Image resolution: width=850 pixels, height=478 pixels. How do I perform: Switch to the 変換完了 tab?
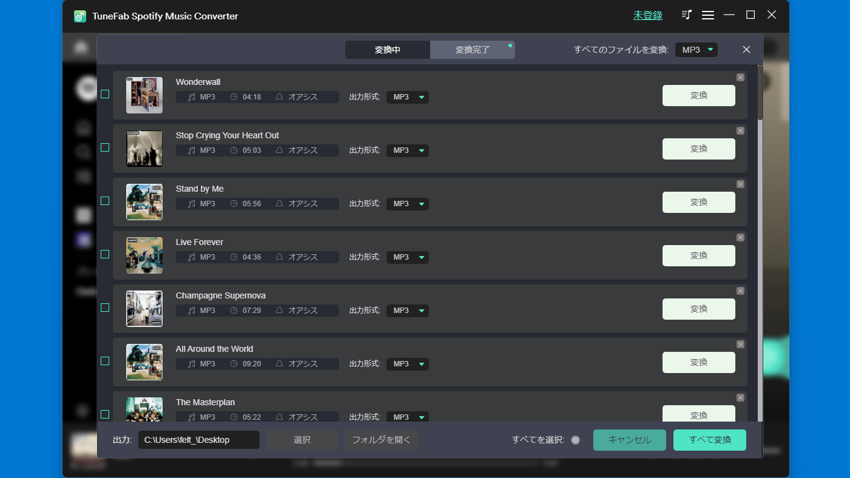coord(473,50)
